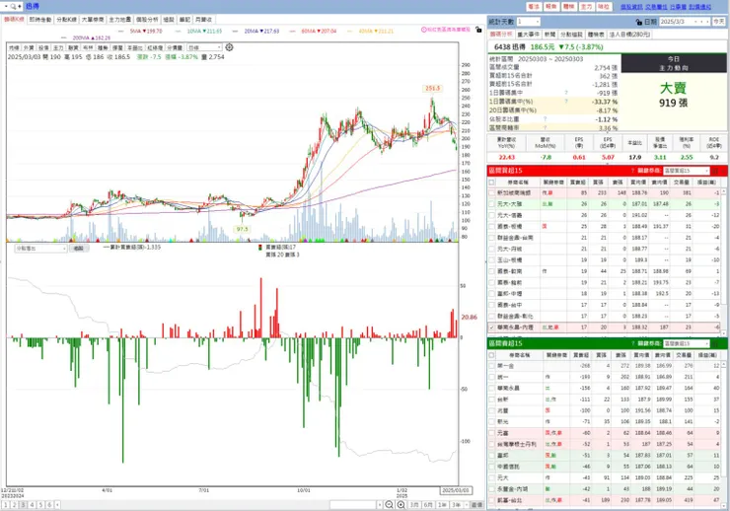Open the 月營收 tab
This screenshot has height=511, width=730.
pyautogui.click(x=203, y=20)
